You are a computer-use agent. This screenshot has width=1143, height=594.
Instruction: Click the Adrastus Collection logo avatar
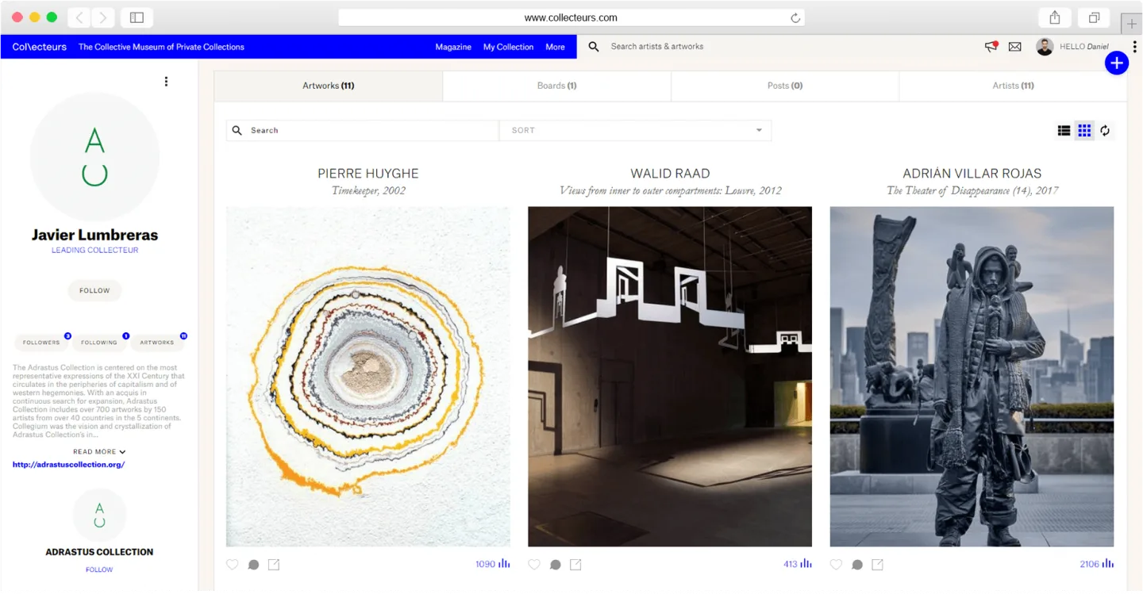(99, 515)
